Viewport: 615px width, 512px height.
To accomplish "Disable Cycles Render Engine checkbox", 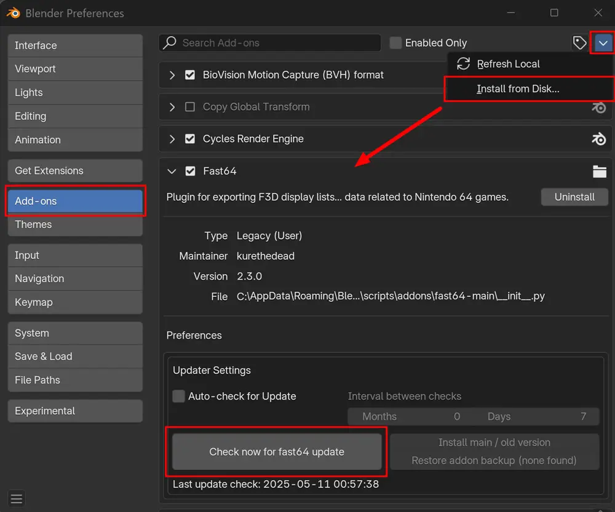I will pyautogui.click(x=190, y=139).
